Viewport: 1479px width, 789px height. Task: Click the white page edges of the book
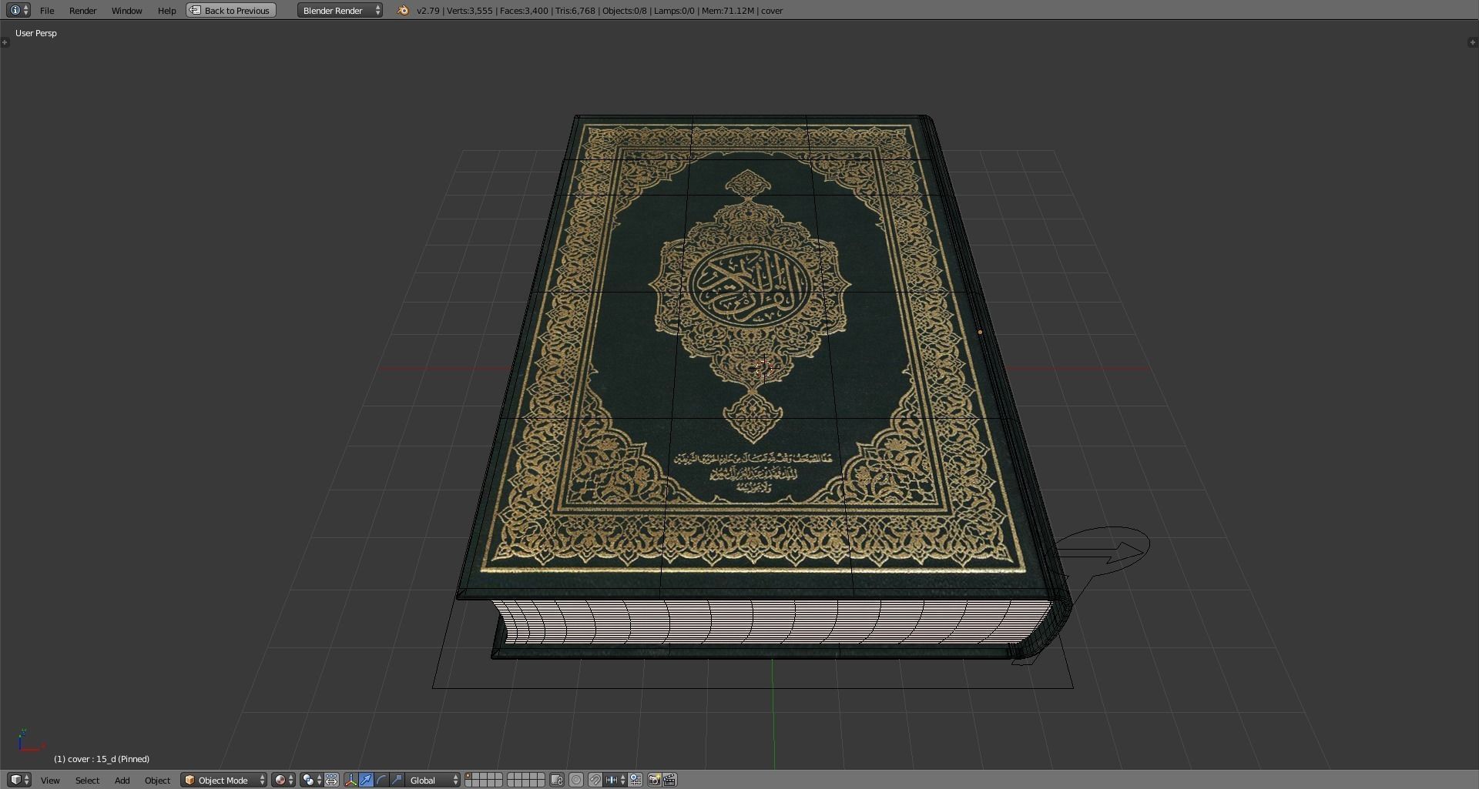[770, 622]
